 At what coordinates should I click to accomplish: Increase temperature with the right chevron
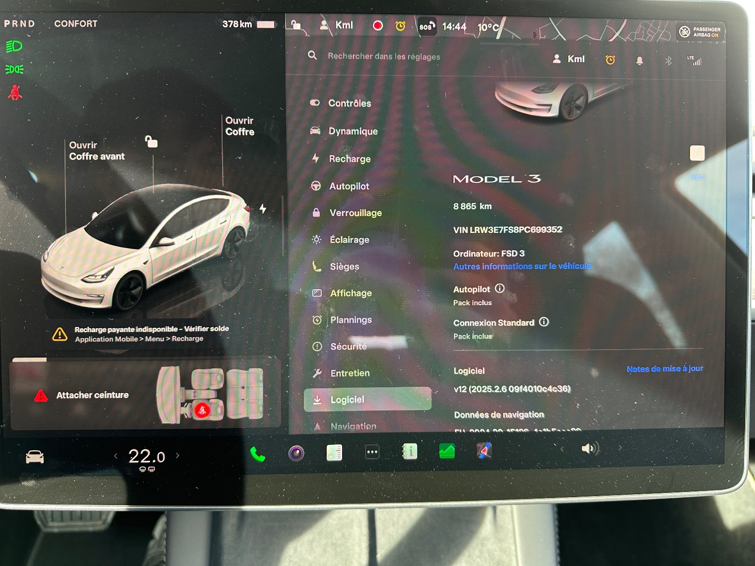[178, 455]
